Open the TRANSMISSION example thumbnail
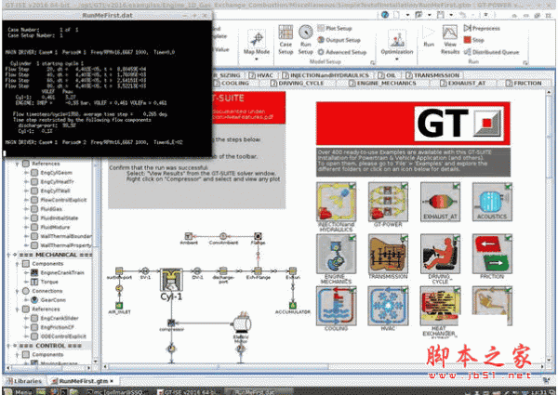The height and width of the screenshot is (395, 558). tap(388, 254)
